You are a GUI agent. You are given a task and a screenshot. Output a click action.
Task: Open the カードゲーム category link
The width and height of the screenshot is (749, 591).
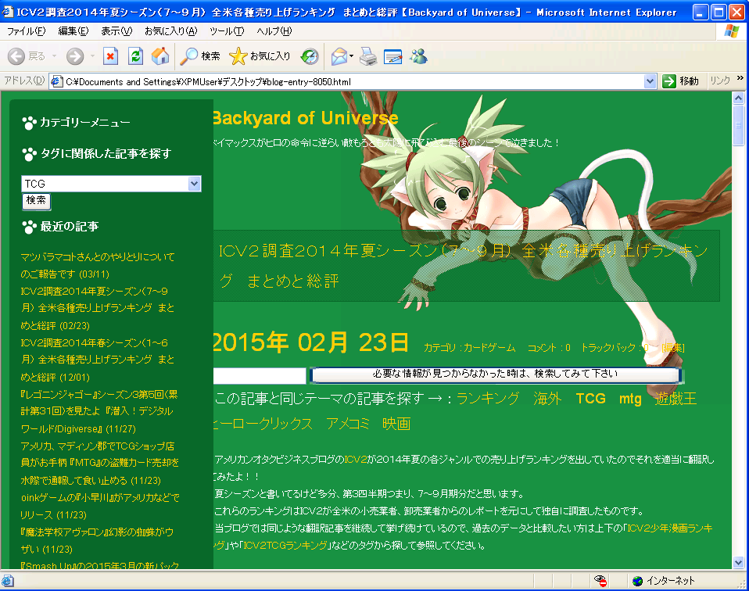click(x=489, y=348)
